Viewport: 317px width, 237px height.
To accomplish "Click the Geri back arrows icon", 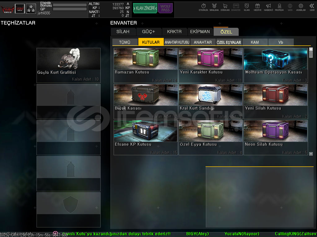I will tap(312, 7).
